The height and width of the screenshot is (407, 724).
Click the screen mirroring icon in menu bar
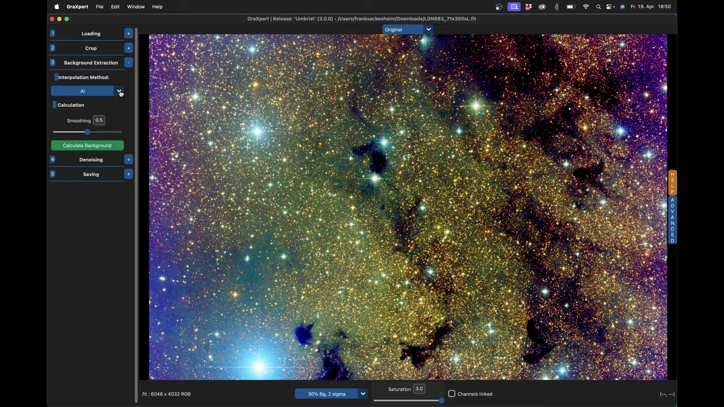coord(514,6)
